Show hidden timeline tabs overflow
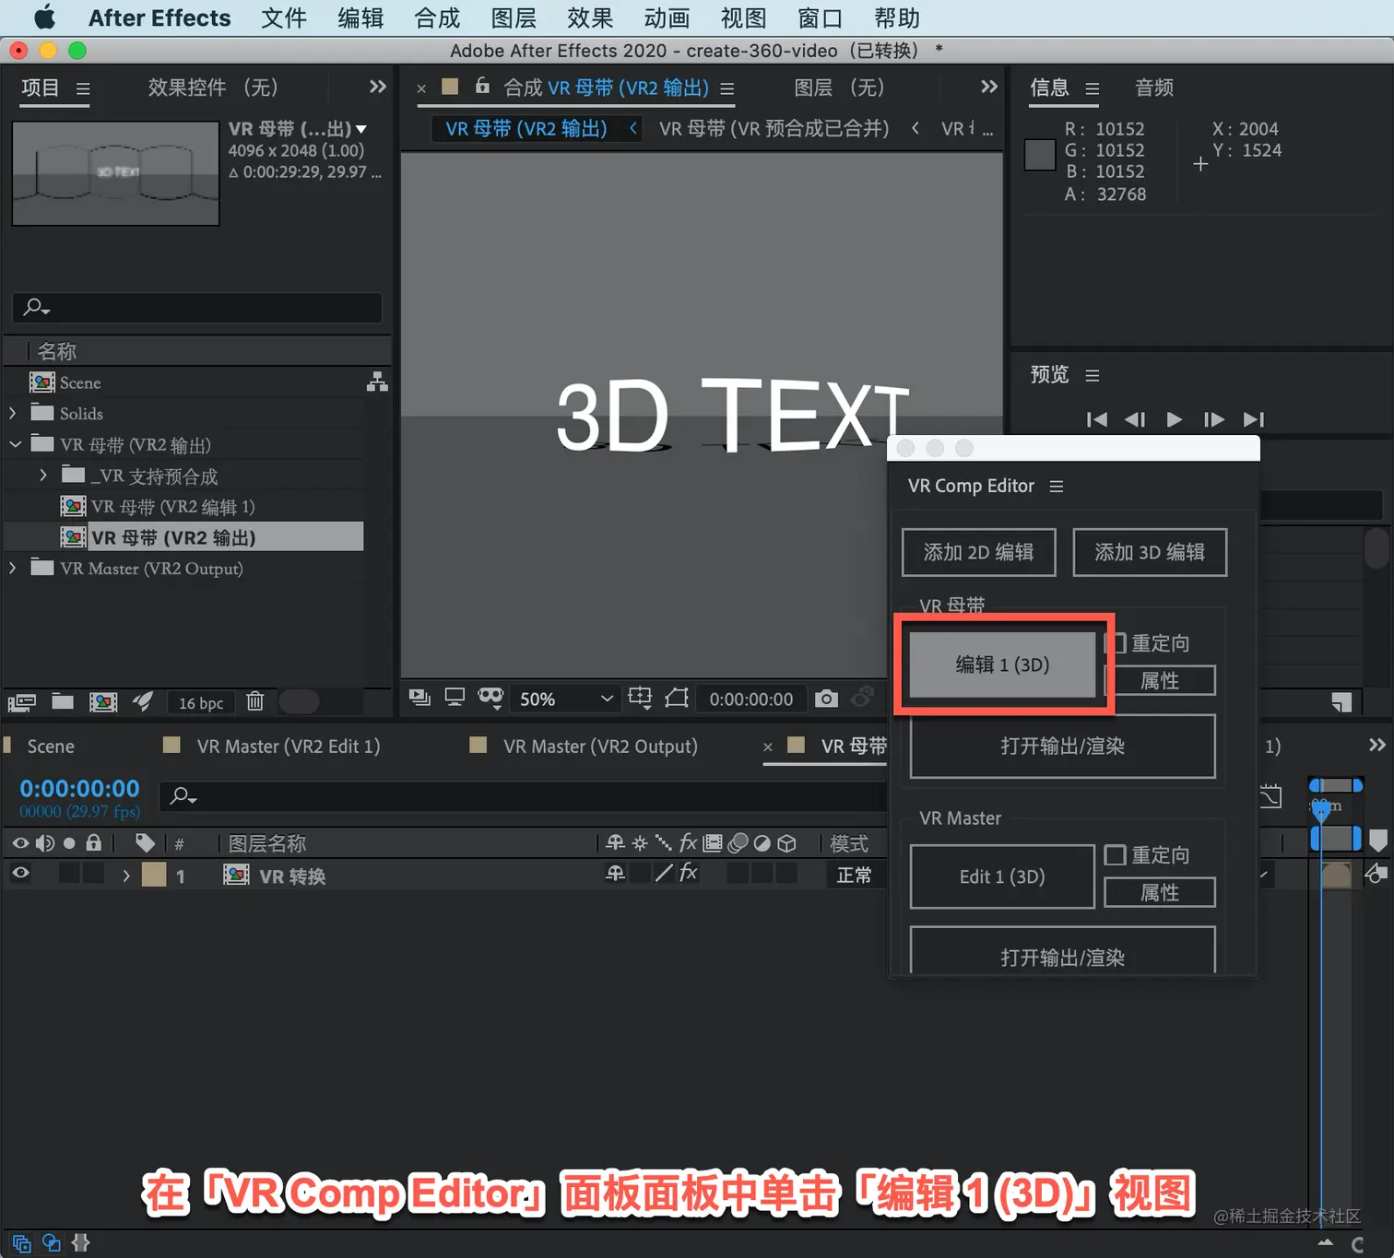 pyautogui.click(x=1376, y=745)
